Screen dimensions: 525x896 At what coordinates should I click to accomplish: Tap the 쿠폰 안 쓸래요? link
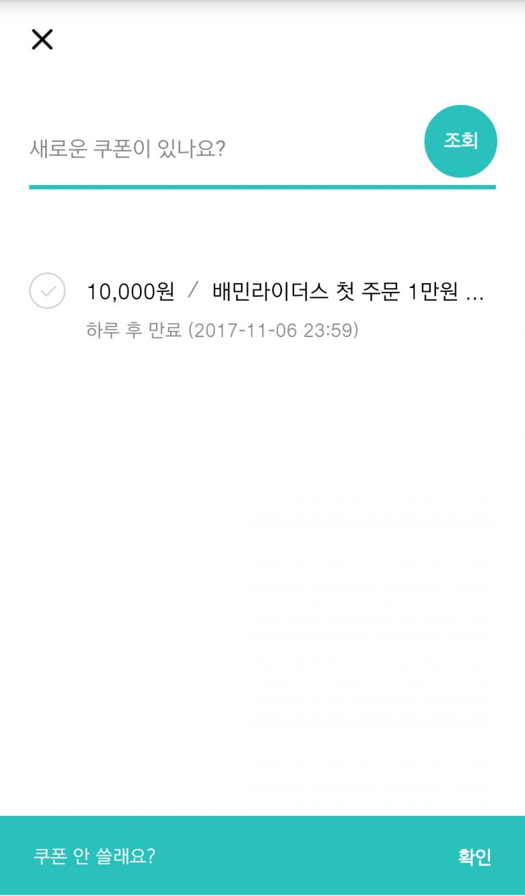click(x=94, y=856)
